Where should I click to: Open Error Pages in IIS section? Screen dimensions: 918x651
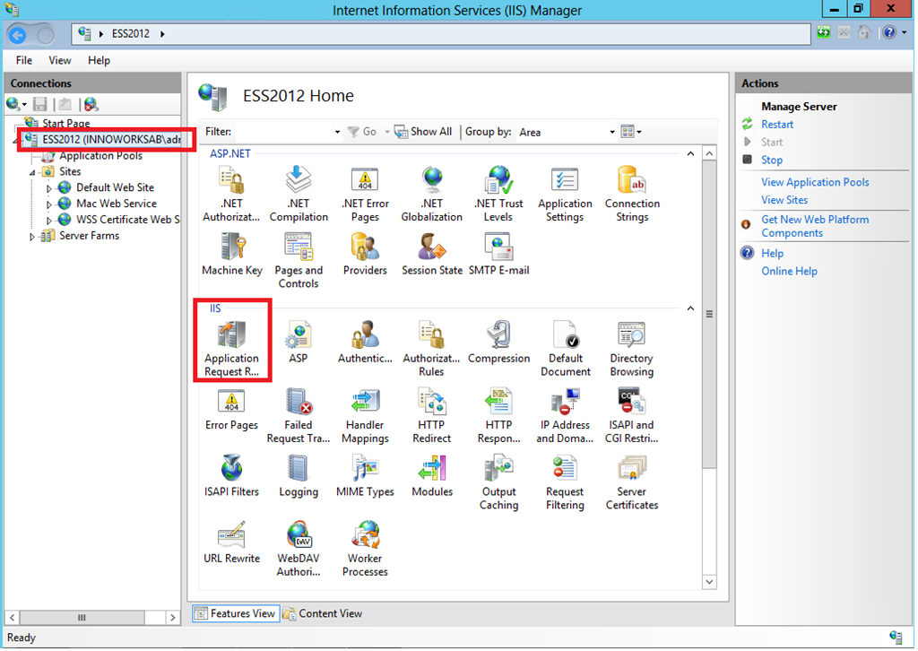point(232,409)
